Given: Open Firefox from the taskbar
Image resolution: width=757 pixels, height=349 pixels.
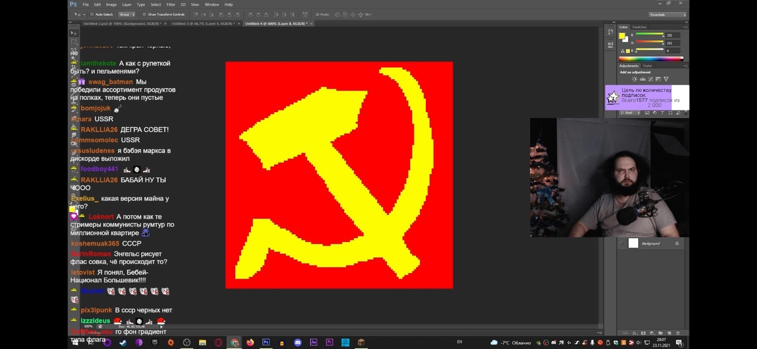Looking at the screenshot, I should (x=250, y=343).
